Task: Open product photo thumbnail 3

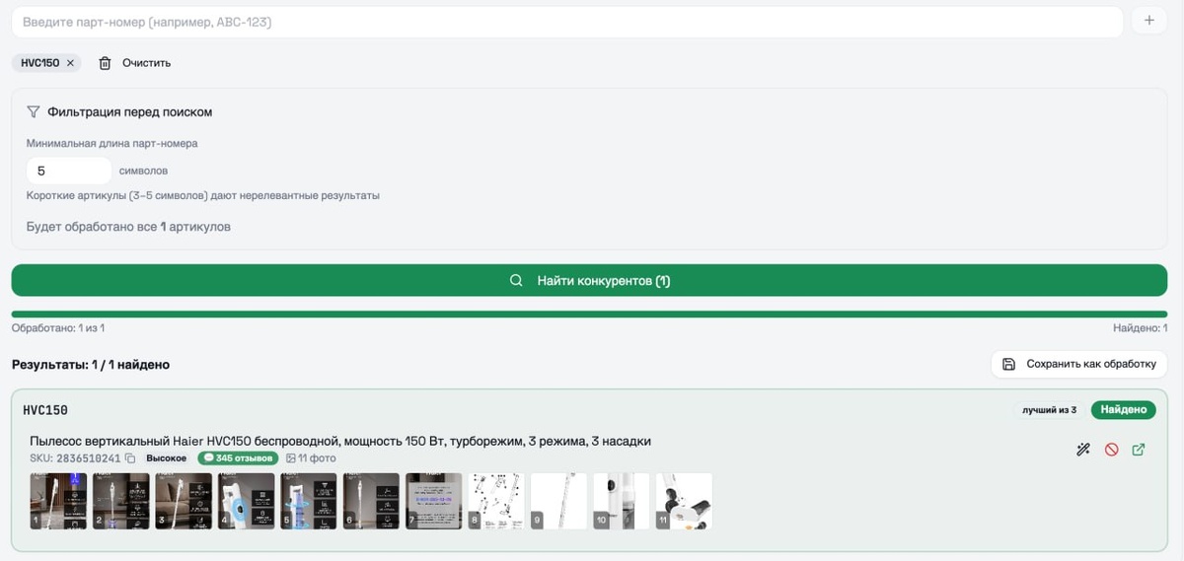Action: pos(184,501)
